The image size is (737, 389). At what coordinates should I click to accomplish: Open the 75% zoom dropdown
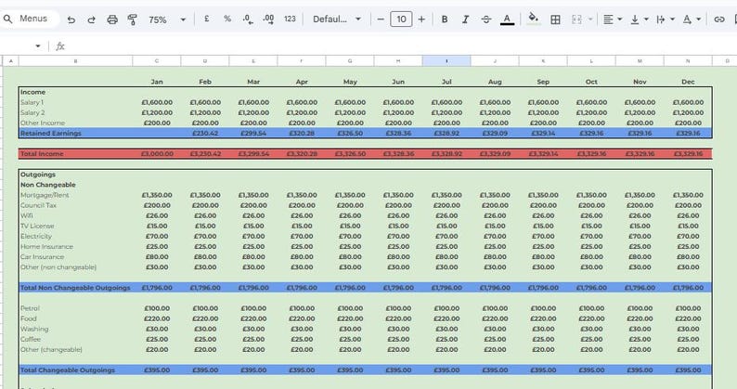pos(167,19)
